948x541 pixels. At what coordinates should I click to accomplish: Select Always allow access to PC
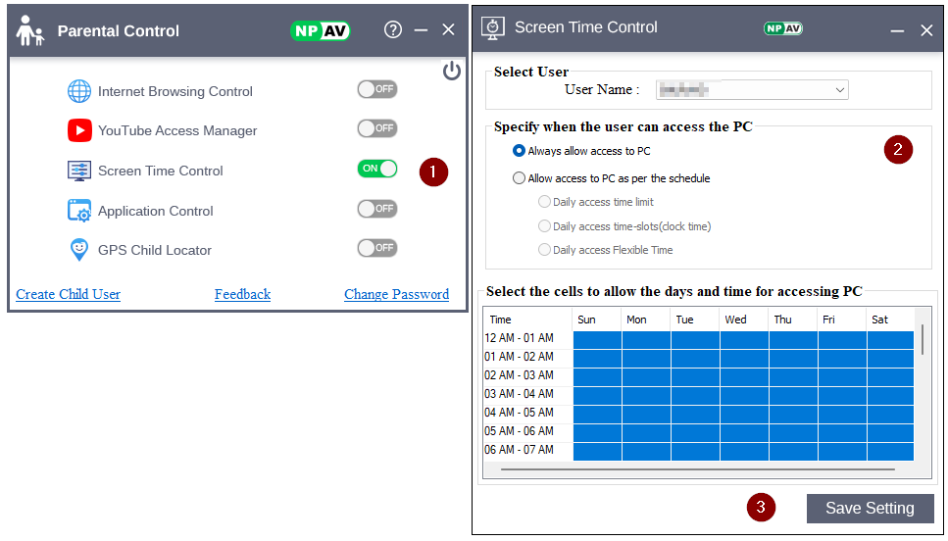click(520, 151)
